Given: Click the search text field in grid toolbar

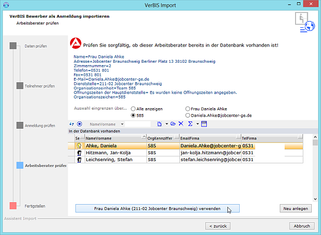Looking at the screenshot, I should pyautogui.click(x=138, y=124).
